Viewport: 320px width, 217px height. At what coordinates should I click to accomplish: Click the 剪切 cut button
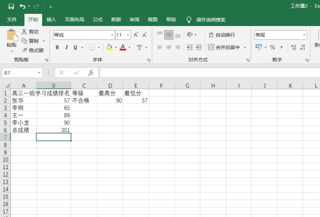pyautogui.click(x=30, y=32)
